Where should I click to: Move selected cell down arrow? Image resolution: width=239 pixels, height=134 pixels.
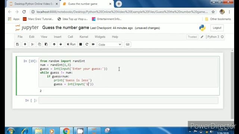60,44
